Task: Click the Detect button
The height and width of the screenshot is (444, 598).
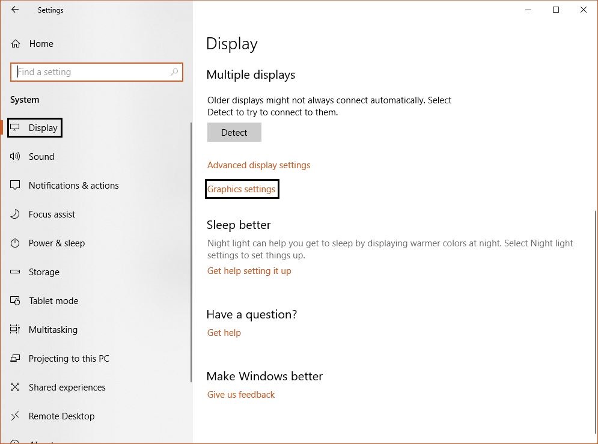Action: (234, 132)
